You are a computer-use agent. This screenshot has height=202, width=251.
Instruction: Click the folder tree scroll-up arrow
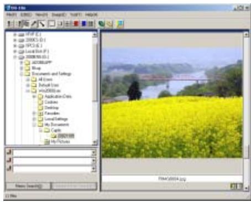point(95,34)
